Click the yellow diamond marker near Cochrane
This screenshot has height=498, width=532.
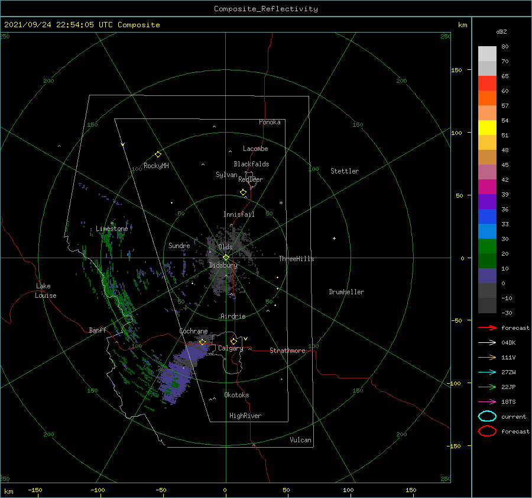point(202,342)
